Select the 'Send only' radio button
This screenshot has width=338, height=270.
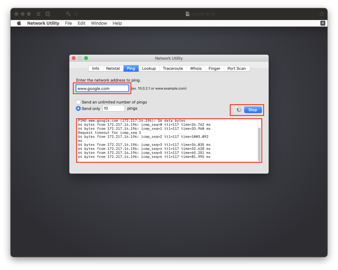78,108
